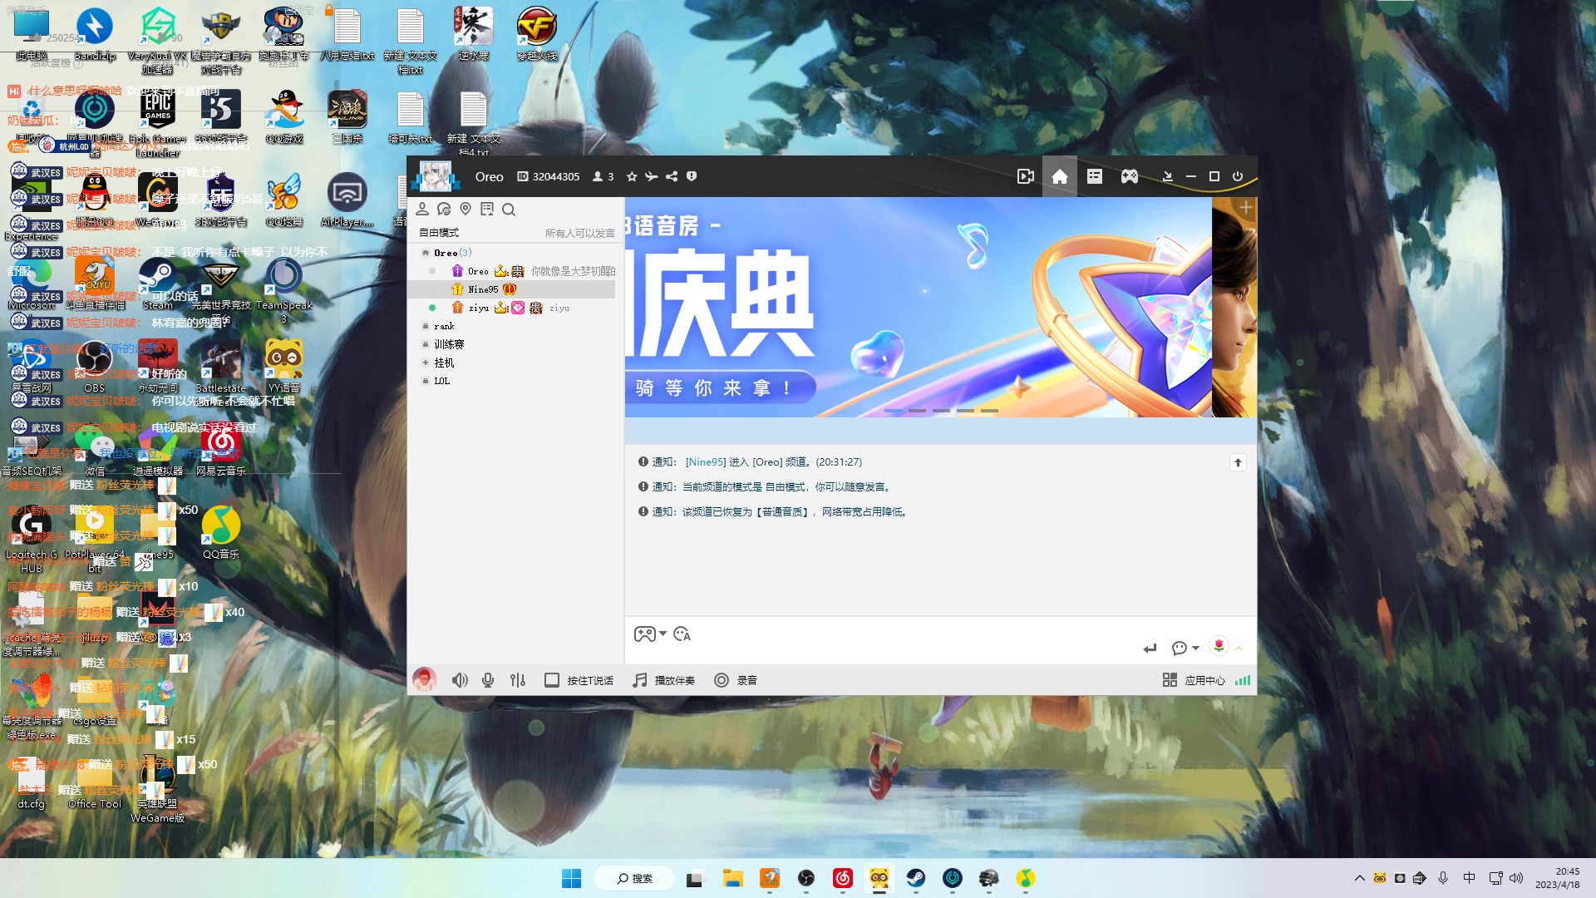Toggle the microphone icon in bottom bar
The height and width of the screenshot is (898, 1596).
click(488, 680)
